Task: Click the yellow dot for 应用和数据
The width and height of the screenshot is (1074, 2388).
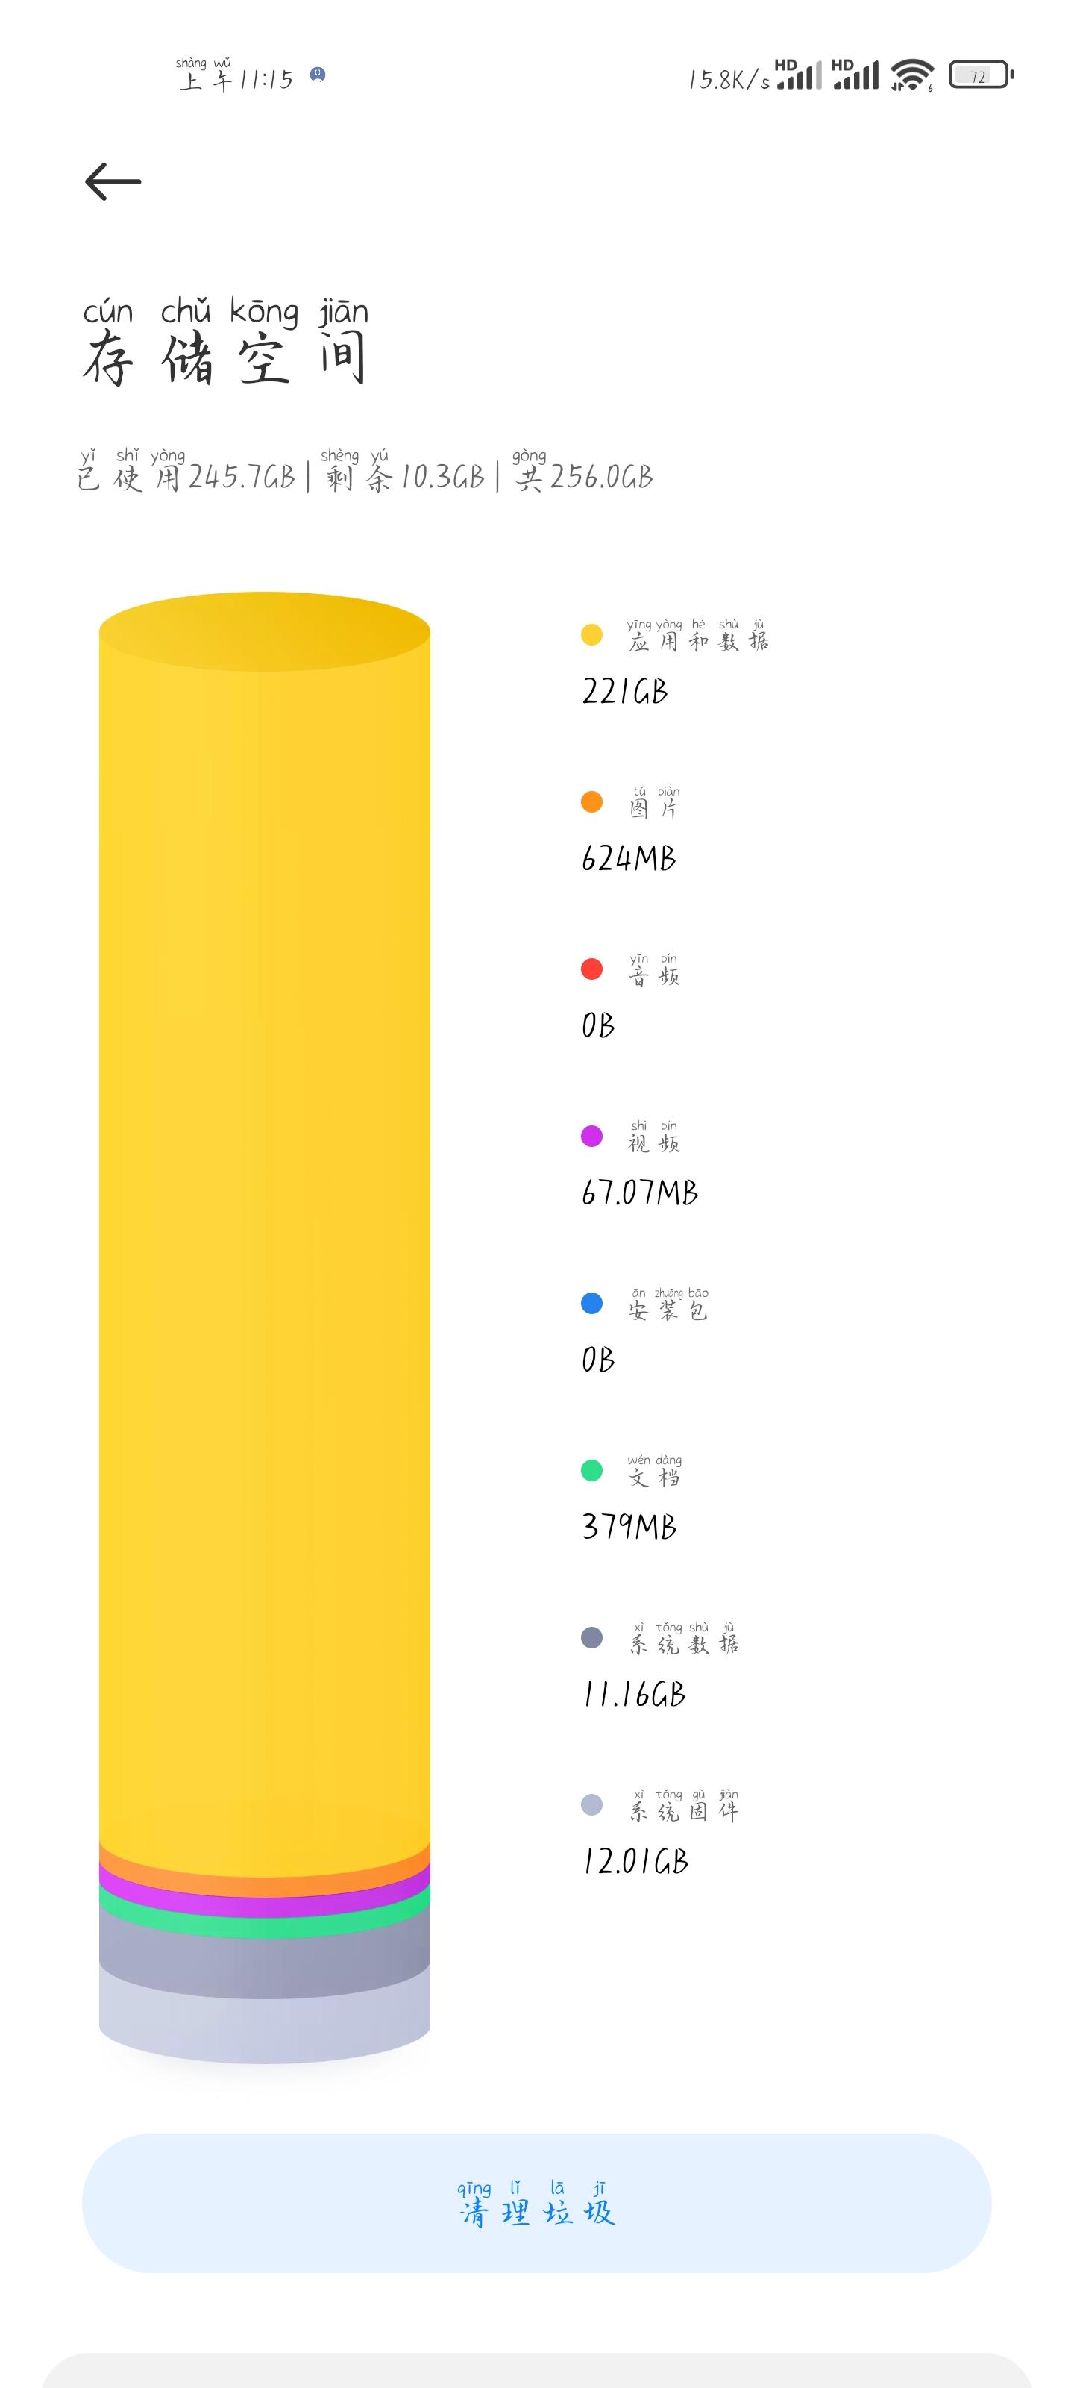Action: tap(591, 635)
